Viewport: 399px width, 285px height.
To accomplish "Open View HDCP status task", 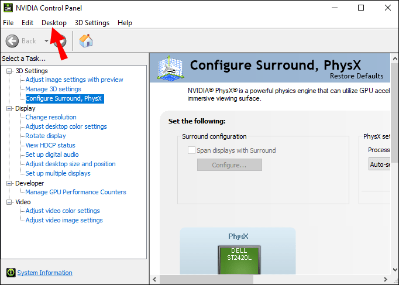I will click(50, 145).
